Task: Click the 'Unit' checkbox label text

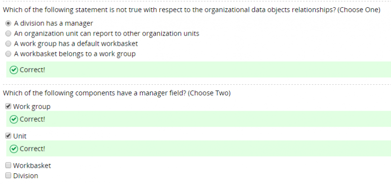Action: (x=20, y=136)
